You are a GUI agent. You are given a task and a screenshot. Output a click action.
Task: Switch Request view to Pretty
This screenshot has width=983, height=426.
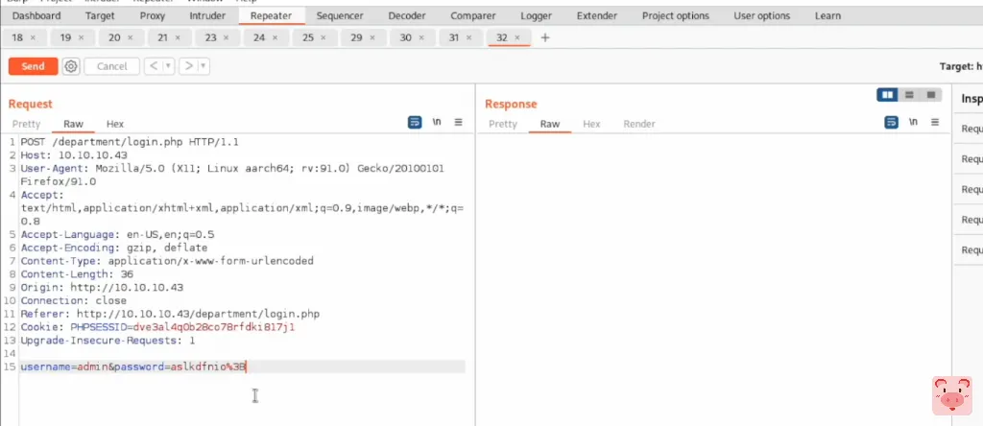26,124
